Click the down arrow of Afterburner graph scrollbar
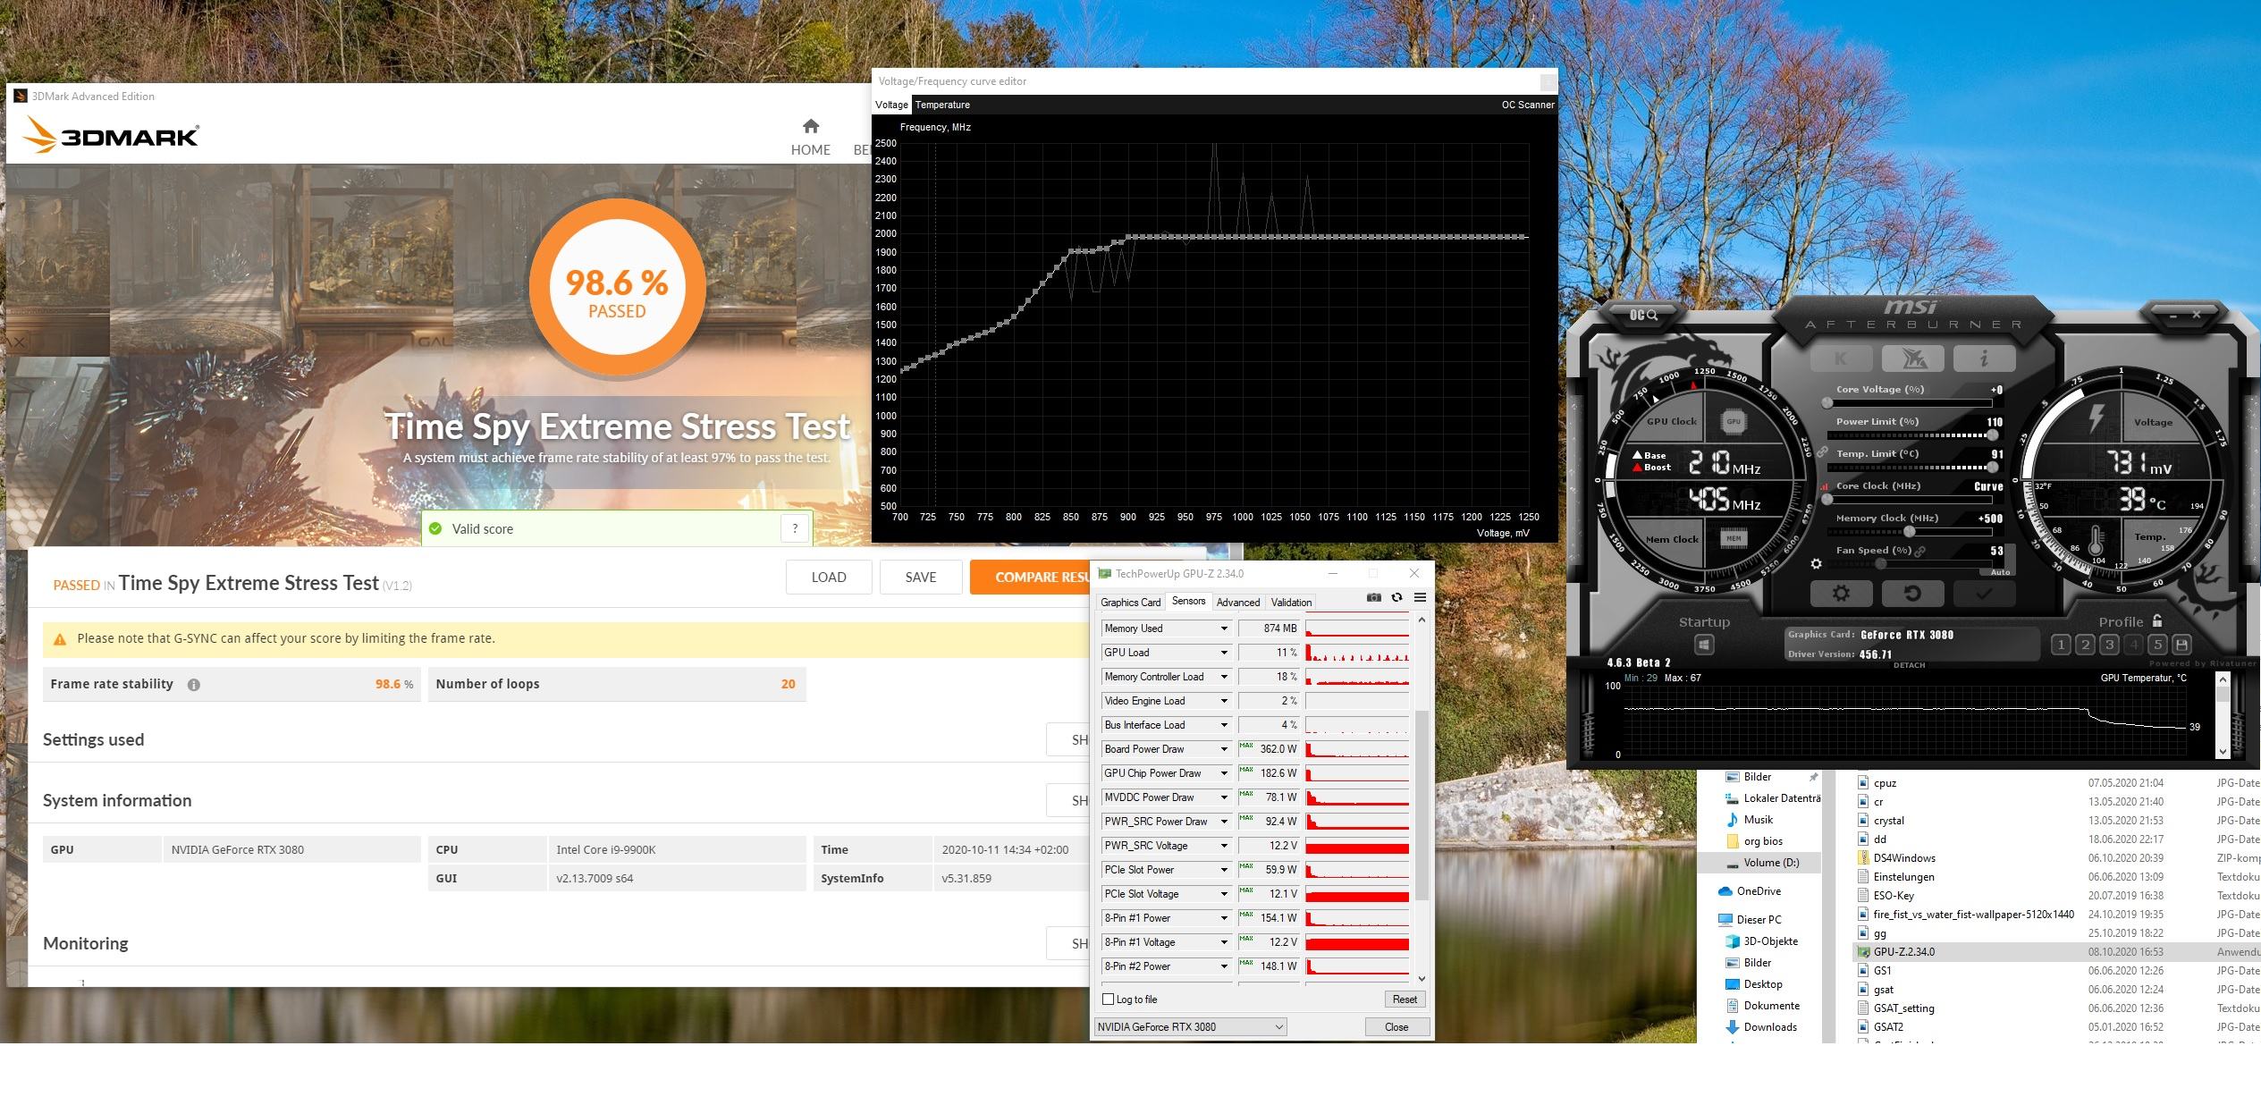 (x=2223, y=752)
